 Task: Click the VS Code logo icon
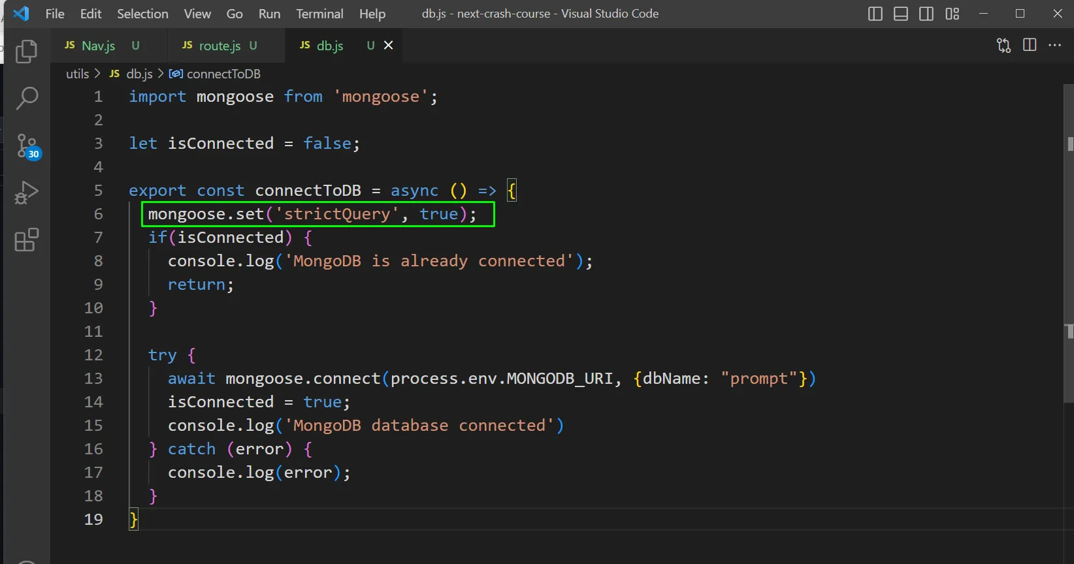click(21, 14)
